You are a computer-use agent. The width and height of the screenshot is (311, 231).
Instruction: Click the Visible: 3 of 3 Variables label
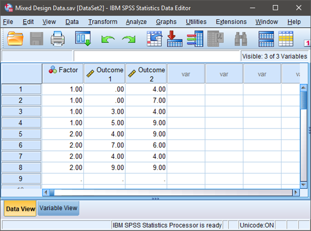point(274,56)
